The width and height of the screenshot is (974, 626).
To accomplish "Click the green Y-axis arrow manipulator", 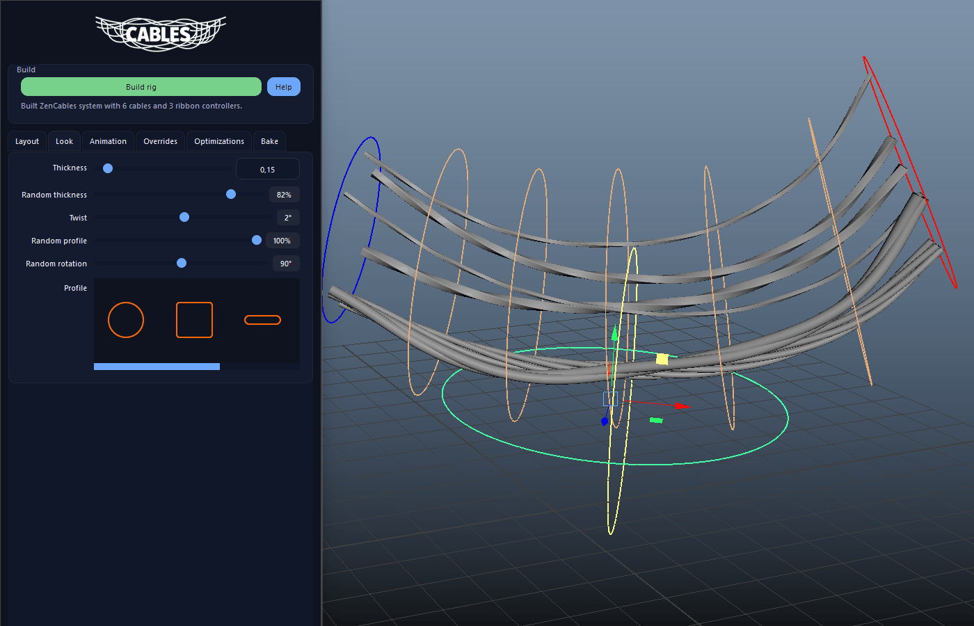I will point(614,334).
